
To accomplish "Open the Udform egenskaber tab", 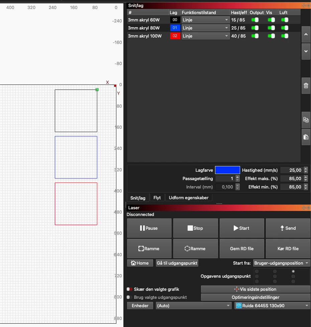I will [x=189, y=198].
